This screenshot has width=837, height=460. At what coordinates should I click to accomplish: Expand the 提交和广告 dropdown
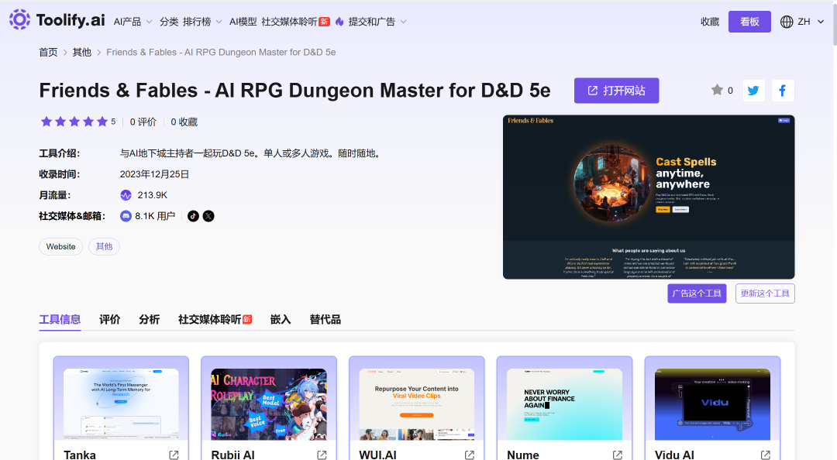[x=377, y=22]
